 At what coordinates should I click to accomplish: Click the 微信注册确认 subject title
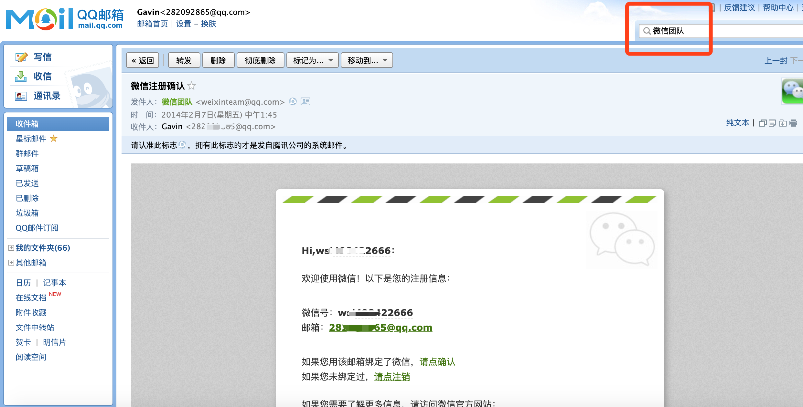tap(158, 86)
